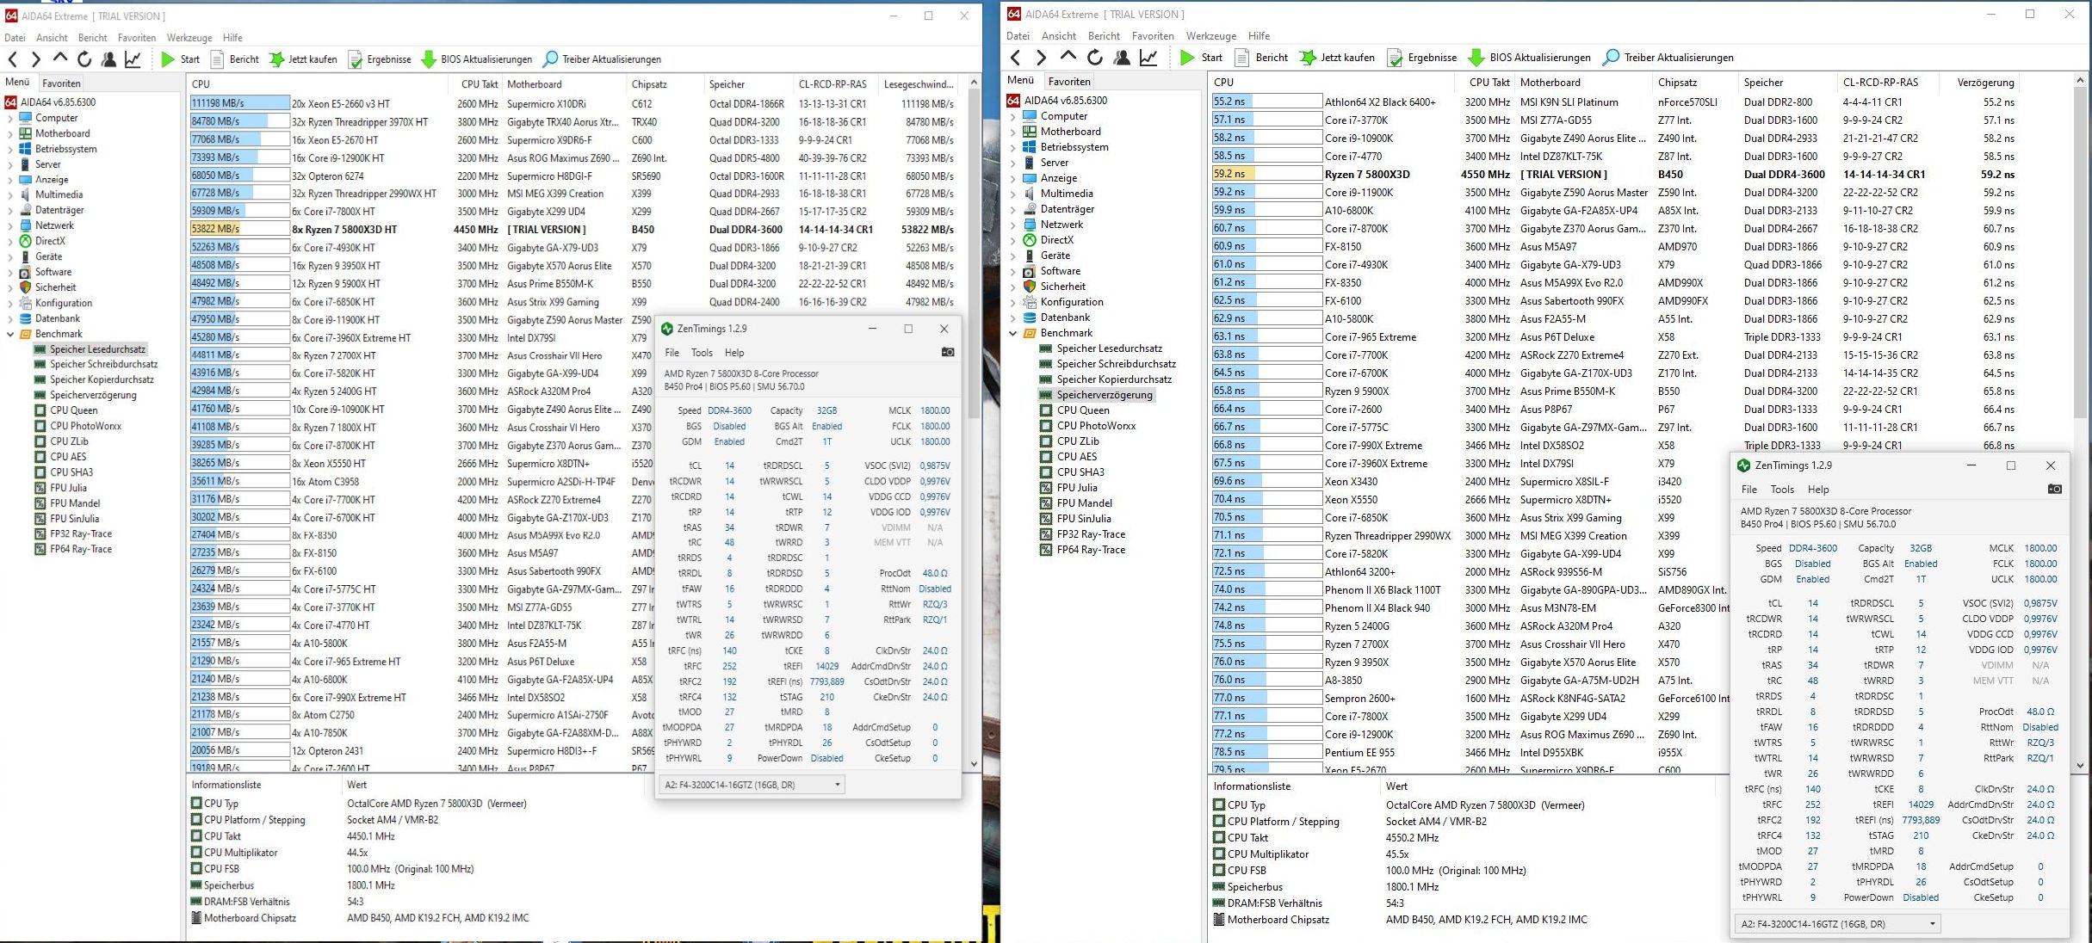The width and height of the screenshot is (2092, 943).
Task: Click vertical scrollbar of left AIDA64 results
Action: pos(974,422)
